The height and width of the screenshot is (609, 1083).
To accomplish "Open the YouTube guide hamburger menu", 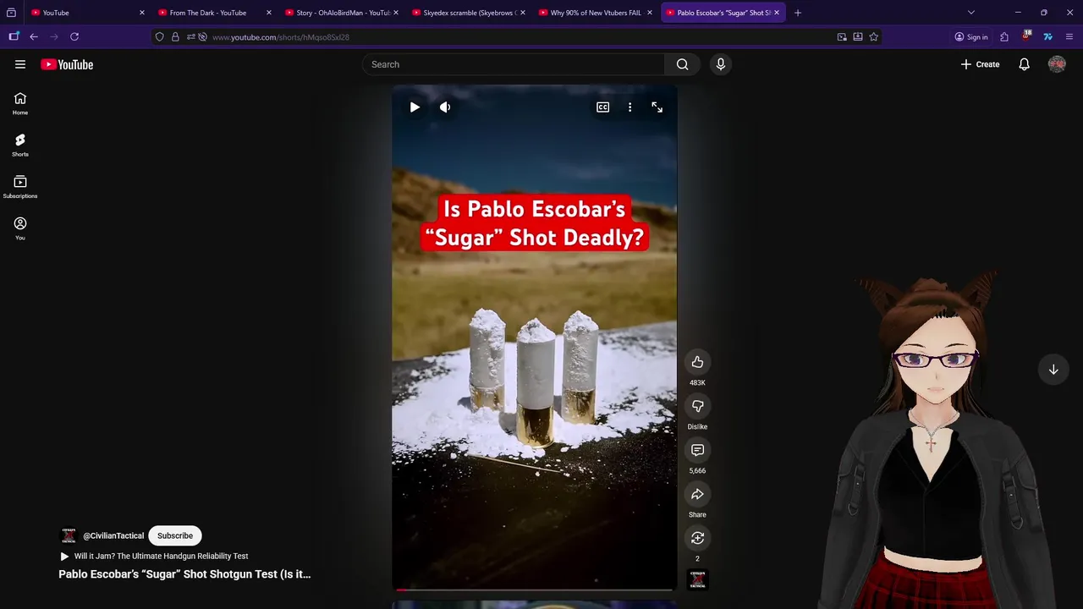I will [x=20, y=64].
